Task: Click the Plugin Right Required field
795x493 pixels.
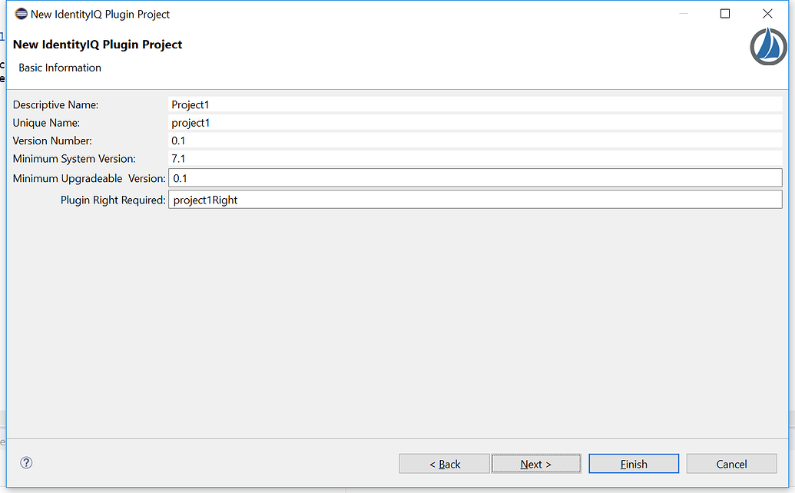Action: (x=461, y=199)
